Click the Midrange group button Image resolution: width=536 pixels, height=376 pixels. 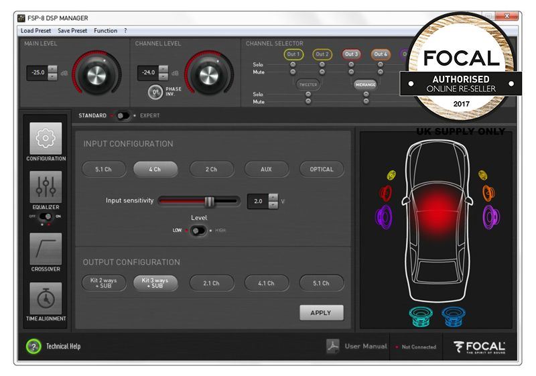365,84
